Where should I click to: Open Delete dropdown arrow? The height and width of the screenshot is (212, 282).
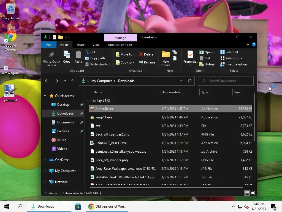(155, 54)
